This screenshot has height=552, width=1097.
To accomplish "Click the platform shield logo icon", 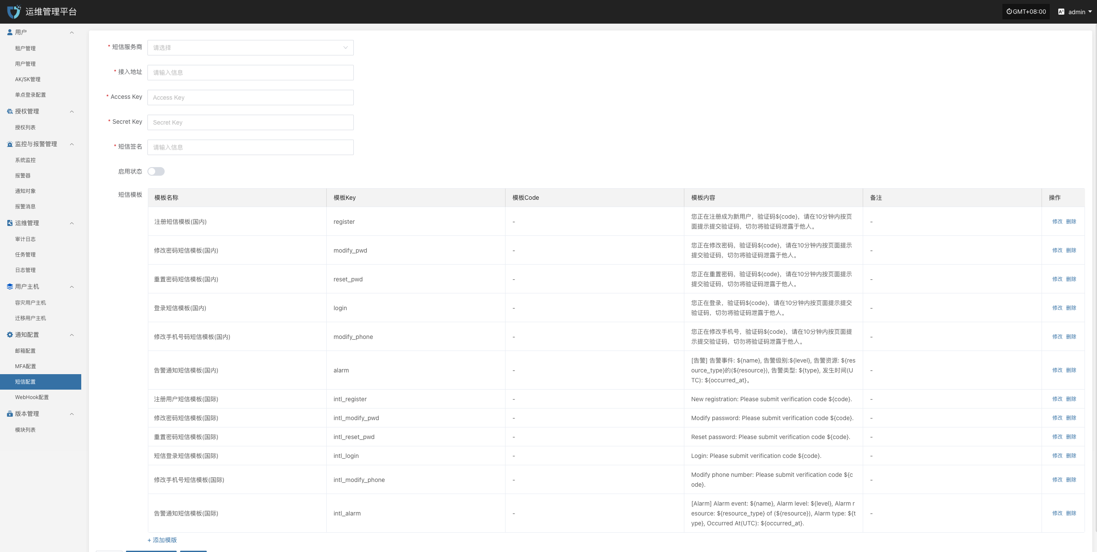I will [x=14, y=12].
